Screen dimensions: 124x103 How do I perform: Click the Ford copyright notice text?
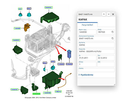[40, 97]
